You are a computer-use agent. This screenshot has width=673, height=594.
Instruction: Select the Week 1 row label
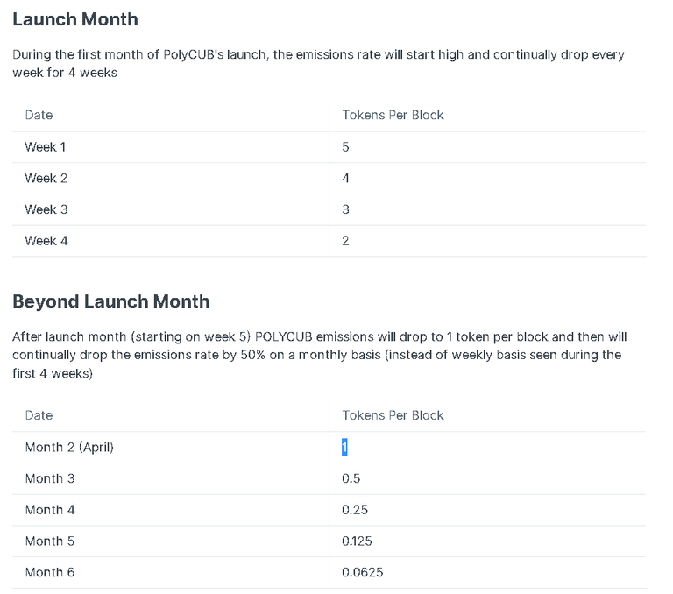click(x=46, y=147)
